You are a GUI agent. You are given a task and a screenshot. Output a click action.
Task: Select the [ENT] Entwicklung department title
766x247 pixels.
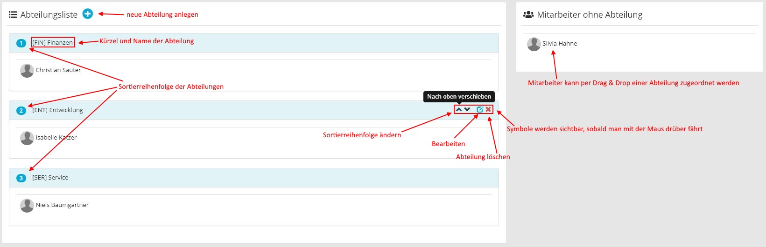coord(57,110)
